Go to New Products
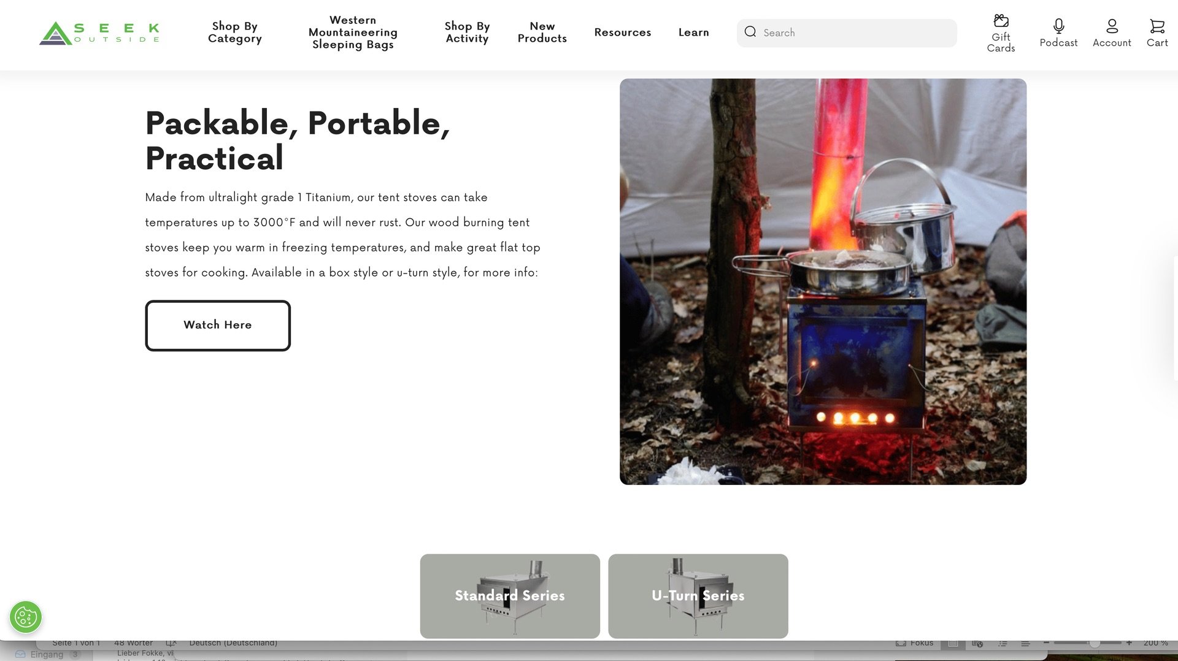Screen dimensions: 1178x661 (x=542, y=32)
